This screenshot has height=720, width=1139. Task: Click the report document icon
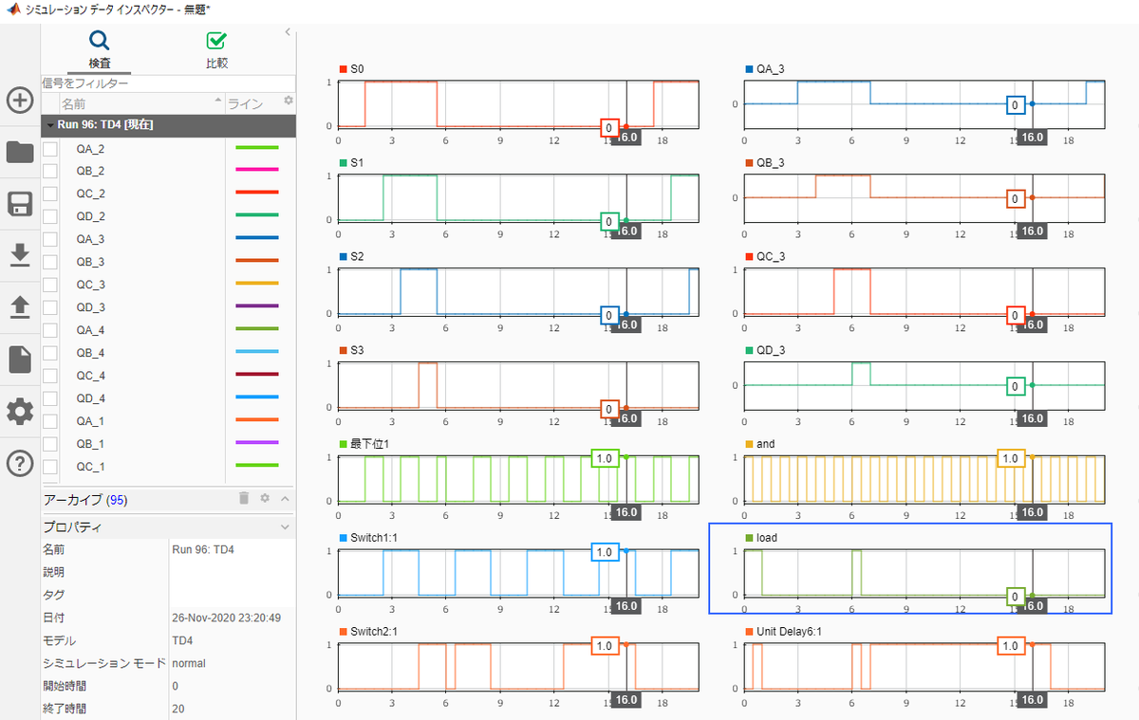[20, 359]
